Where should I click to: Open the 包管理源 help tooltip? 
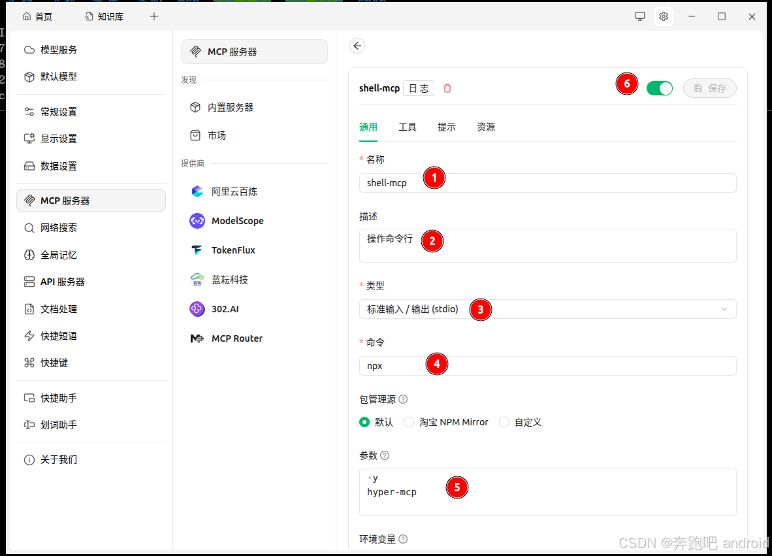point(404,399)
